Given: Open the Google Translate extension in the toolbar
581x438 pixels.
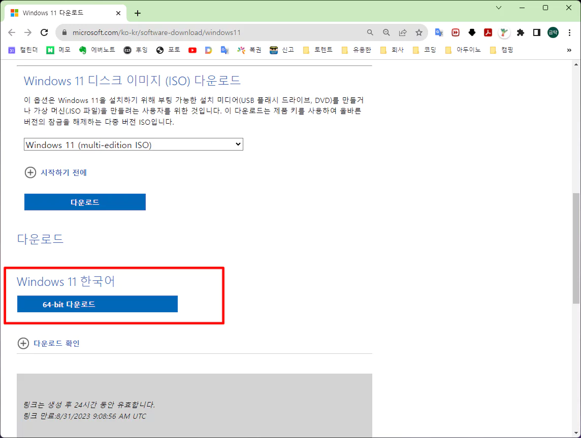Looking at the screenshot, I should point(439,32).
